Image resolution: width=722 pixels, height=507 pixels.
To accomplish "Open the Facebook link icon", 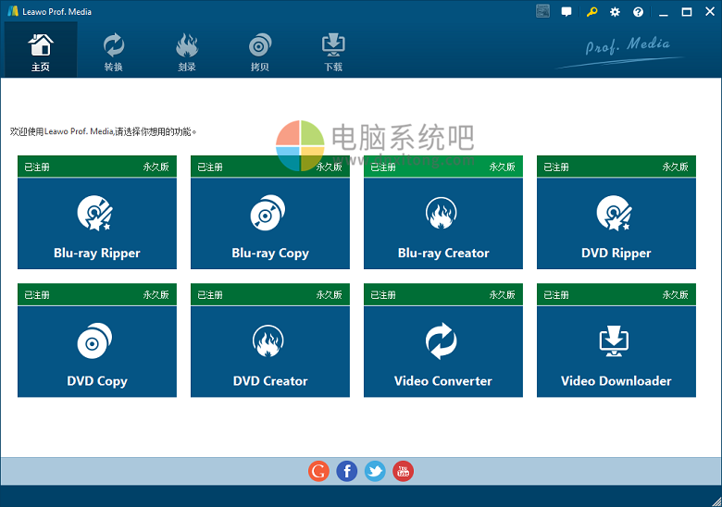I will tap(346, 471).
